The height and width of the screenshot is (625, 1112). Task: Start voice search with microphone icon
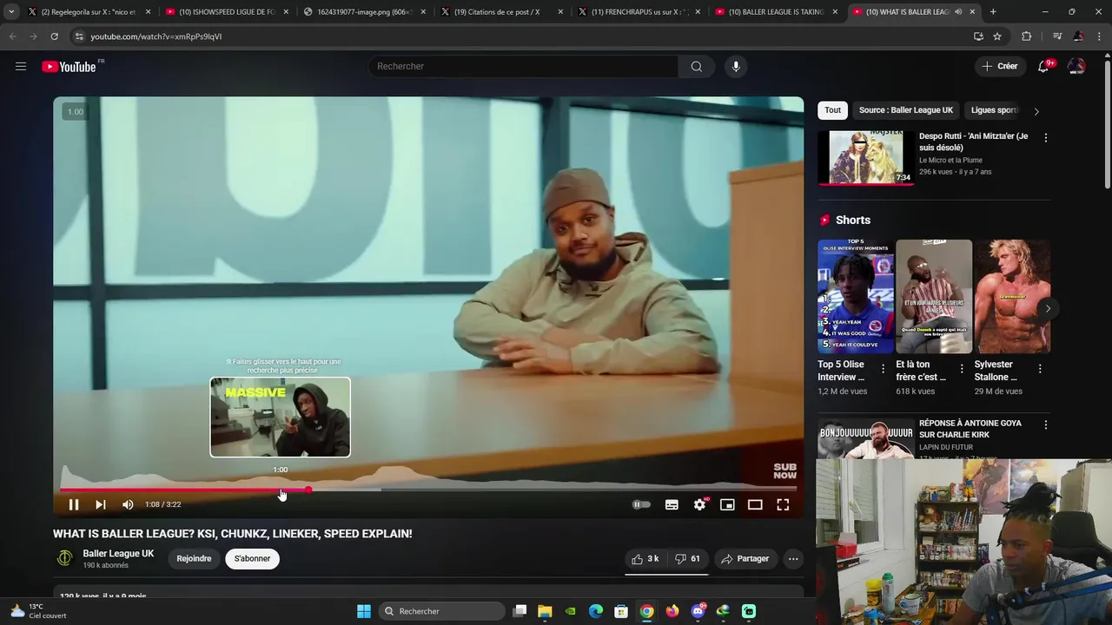[736, 66]
